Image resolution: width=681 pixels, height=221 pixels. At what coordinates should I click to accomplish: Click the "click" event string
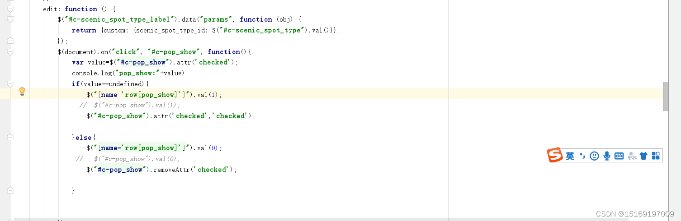click(x=126, y=52)
